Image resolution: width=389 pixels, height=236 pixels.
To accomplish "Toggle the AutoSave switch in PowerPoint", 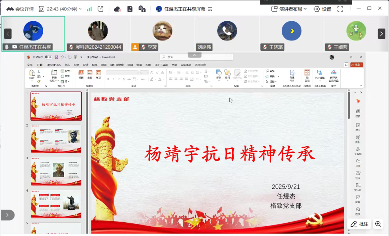I will [x=48, y=57].
